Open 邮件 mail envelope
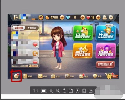Viewport: 125px width, 100px height. (x=42, y=76)
